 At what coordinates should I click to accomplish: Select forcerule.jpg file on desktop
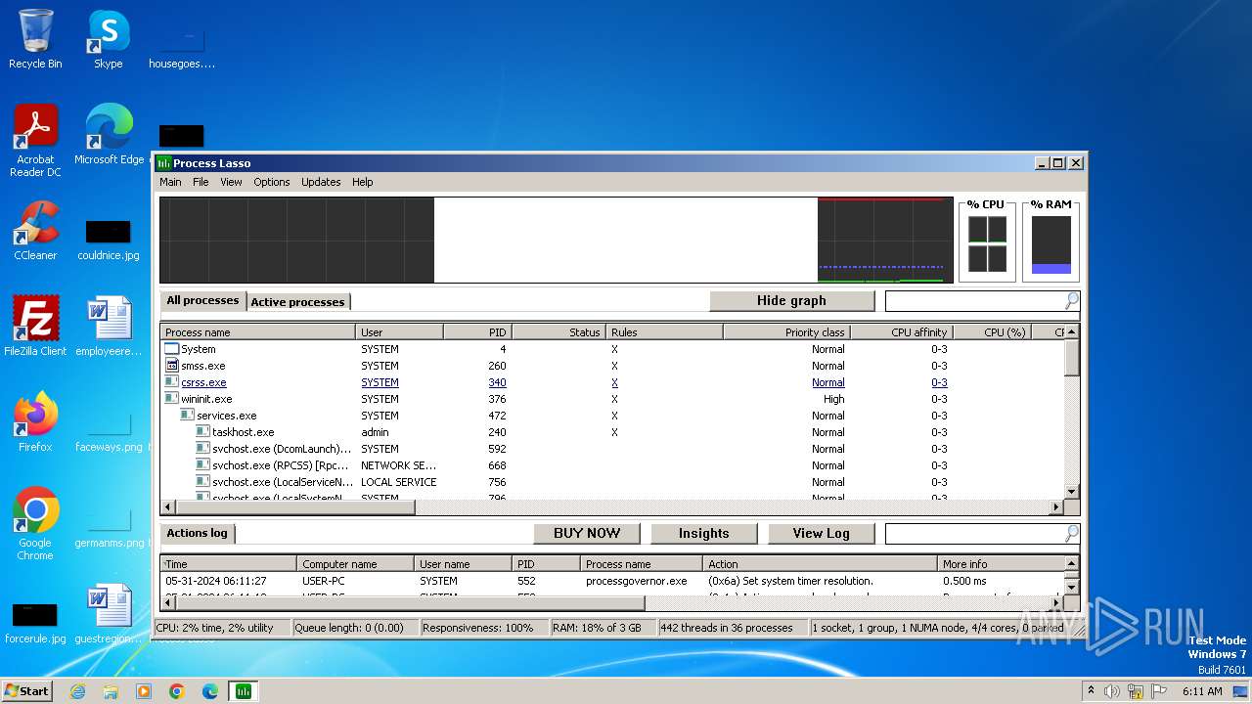pos(35,624)
